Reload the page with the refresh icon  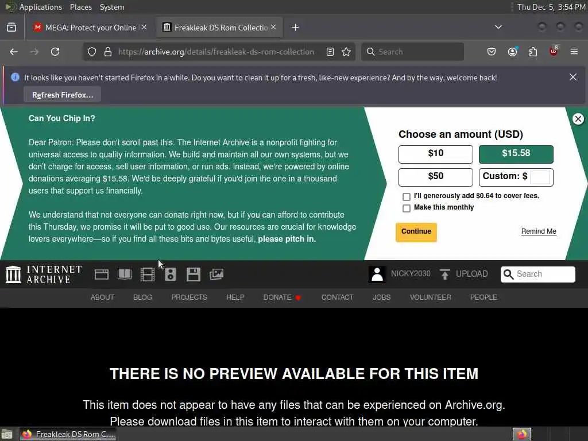55,52
